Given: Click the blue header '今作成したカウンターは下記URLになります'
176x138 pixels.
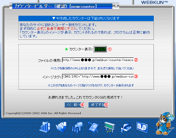Looking at the screenshot, I should click(86, 18).
